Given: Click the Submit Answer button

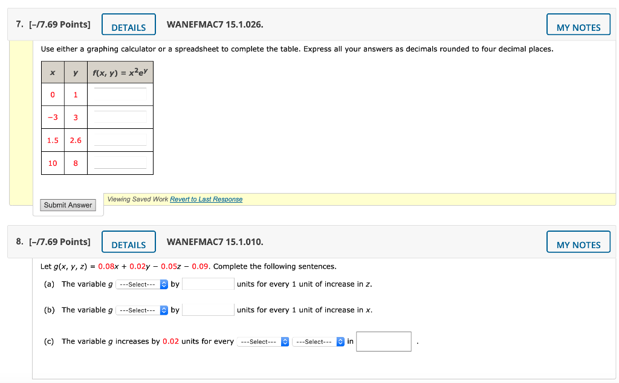Looking at the screenshot, I should pyautogui.click(x=68, y=205).
